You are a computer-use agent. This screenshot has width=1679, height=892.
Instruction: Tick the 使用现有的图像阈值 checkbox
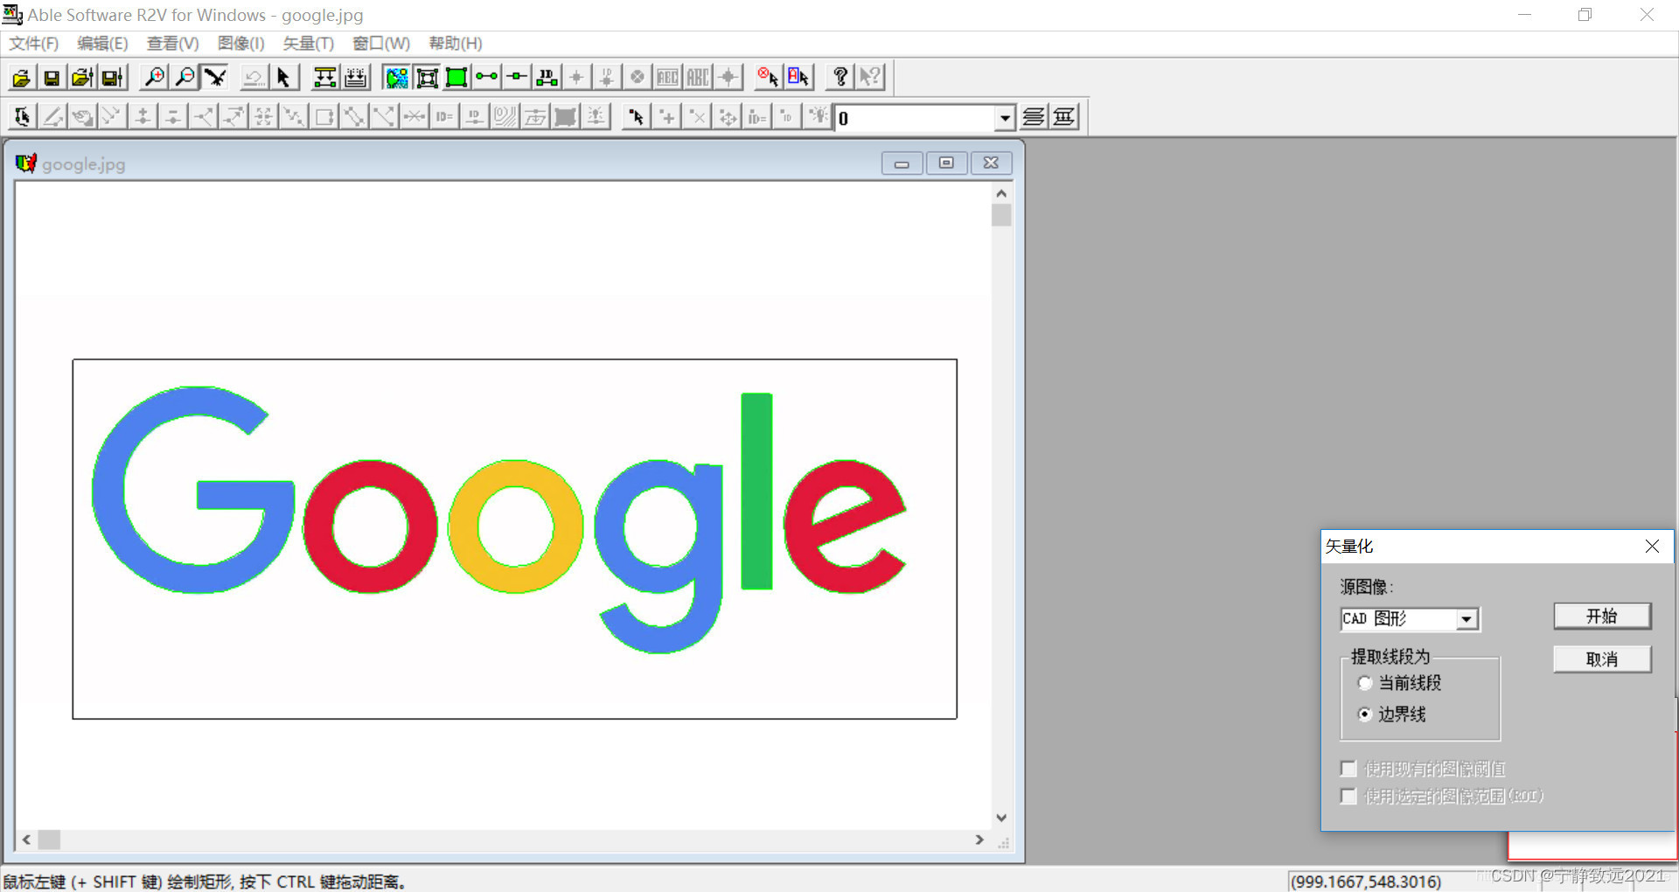[1348, 769]
